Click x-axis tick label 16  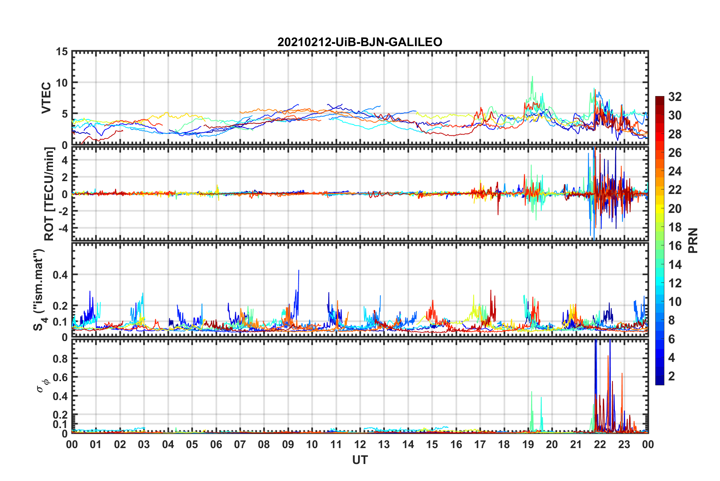[x=456, y=444]
